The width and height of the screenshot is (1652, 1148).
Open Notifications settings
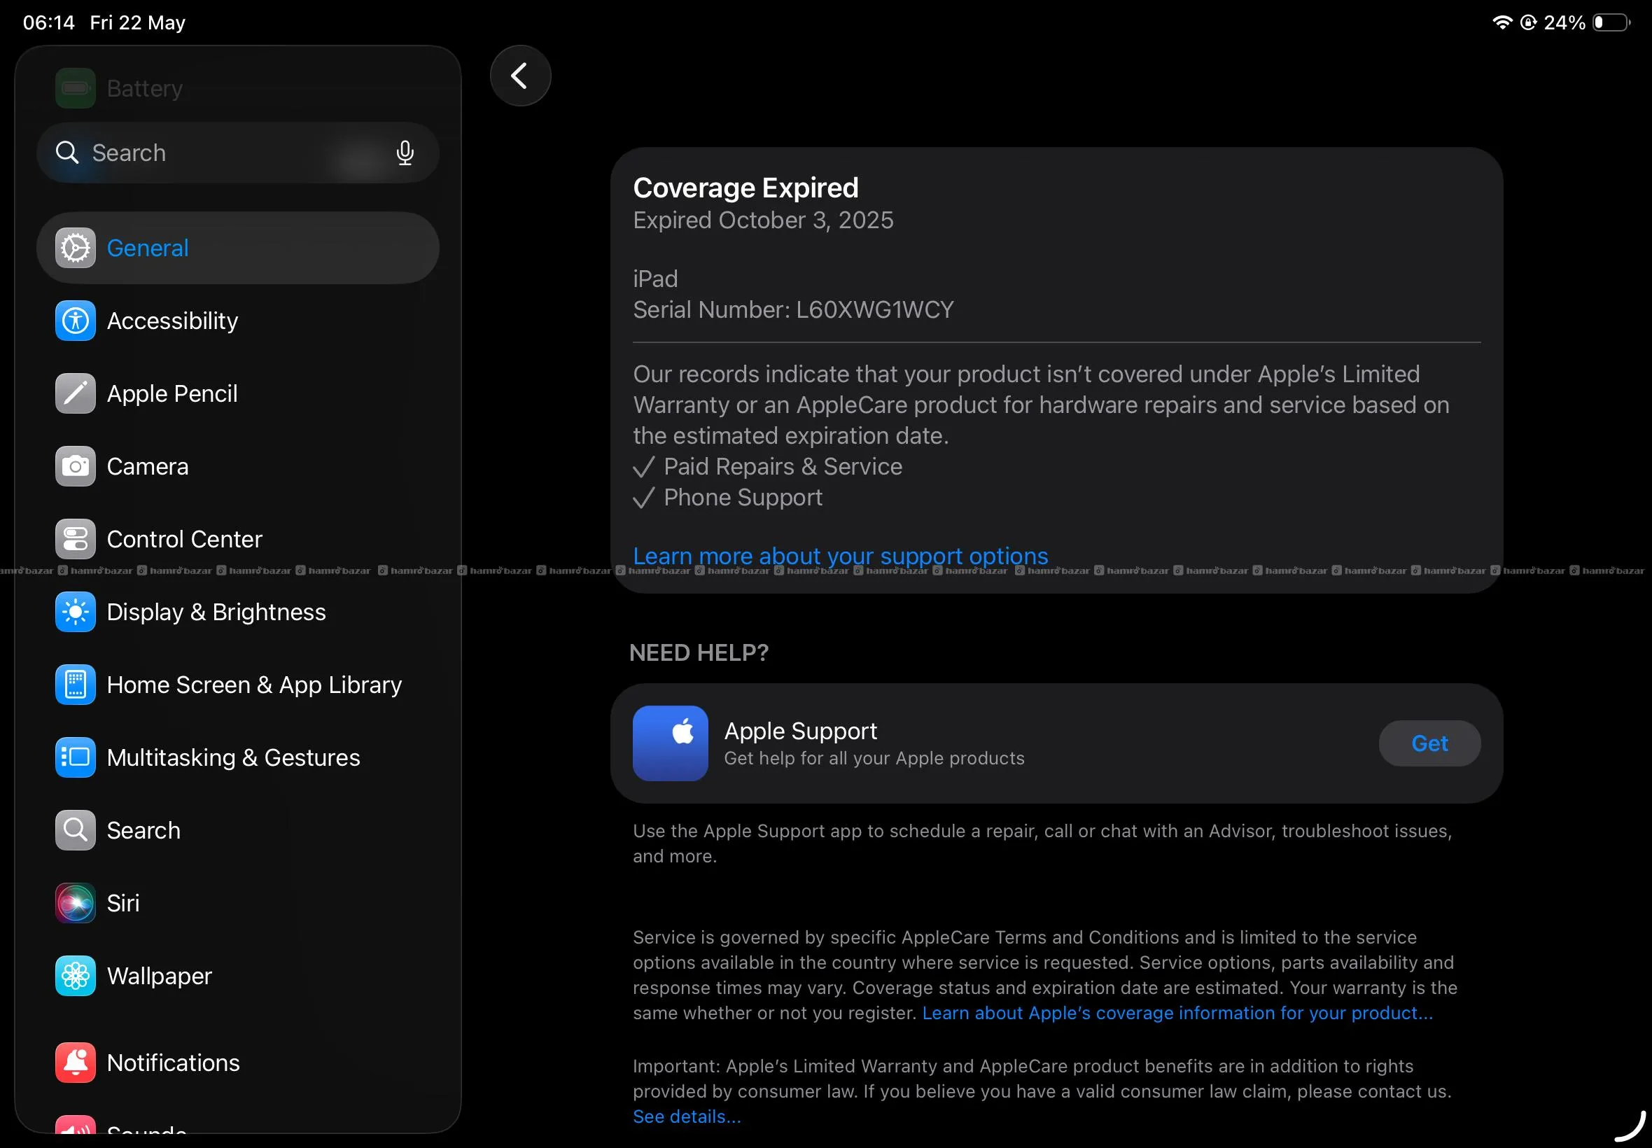click(238, 1063)
